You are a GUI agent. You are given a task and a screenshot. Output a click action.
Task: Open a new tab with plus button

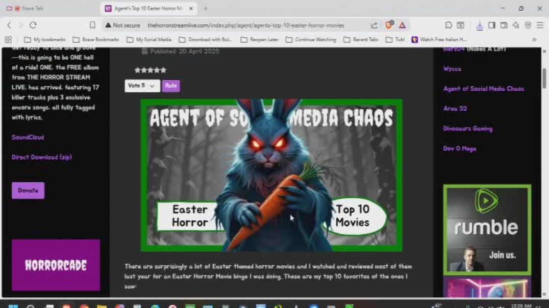(206, 9)
